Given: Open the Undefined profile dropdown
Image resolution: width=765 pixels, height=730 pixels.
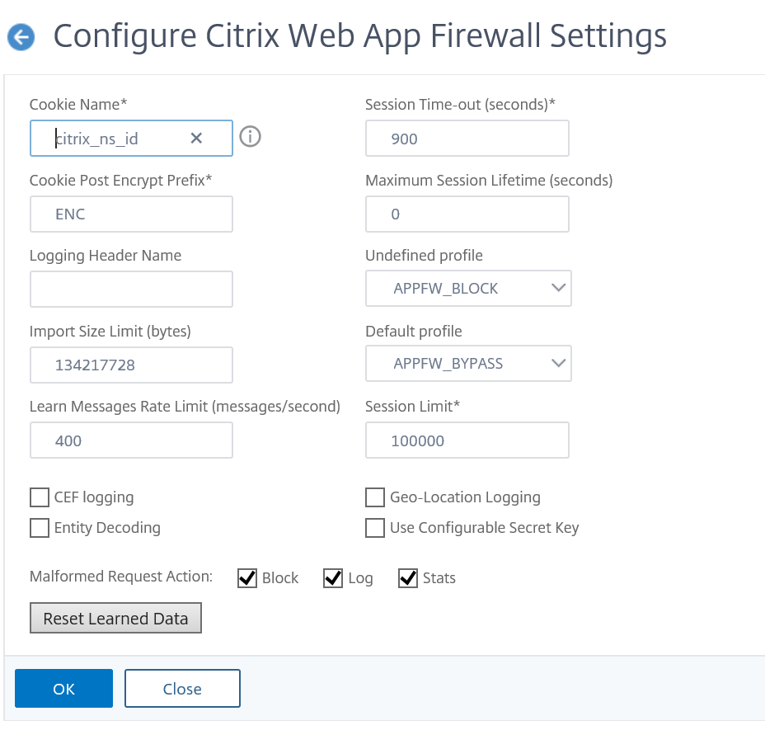Looking at the screenshot, I should point(468,289).
